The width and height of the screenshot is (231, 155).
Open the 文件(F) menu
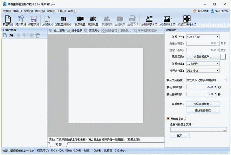pos(7,11)
